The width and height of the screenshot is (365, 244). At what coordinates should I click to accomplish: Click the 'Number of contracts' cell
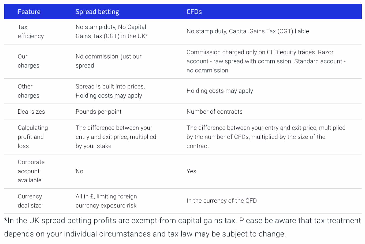point(214,112)
